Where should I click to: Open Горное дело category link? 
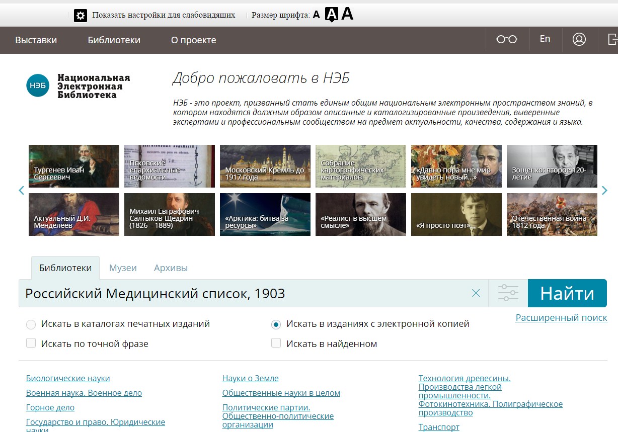(x=50, y=408)
